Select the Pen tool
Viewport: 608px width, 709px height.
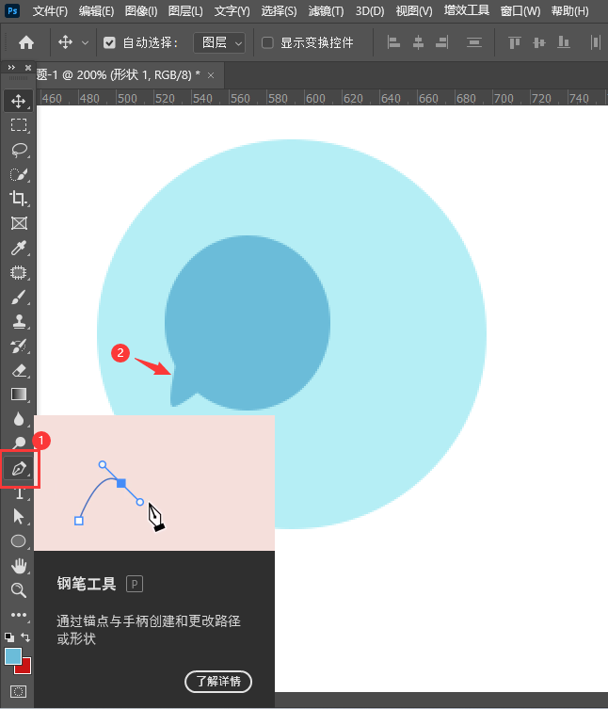click(19, 469)
